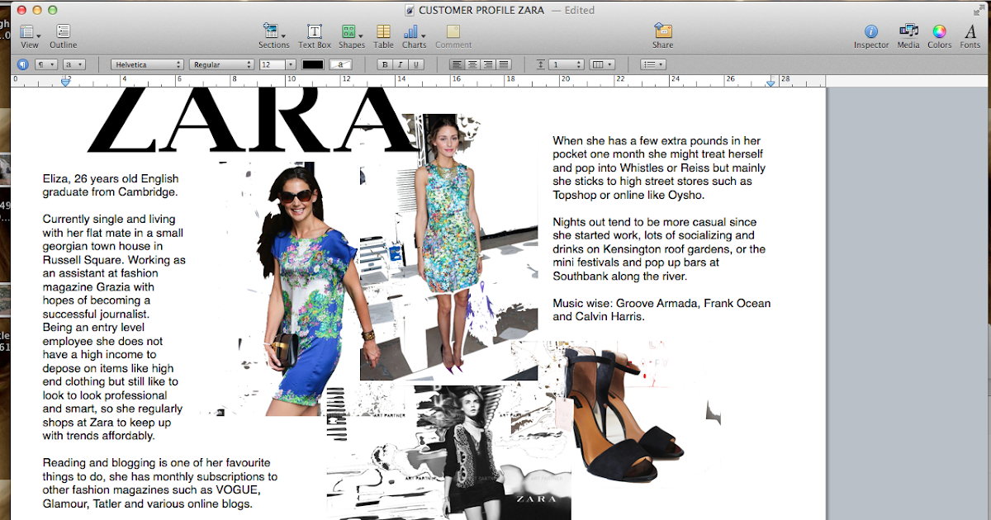Select the black-and-white ZARA ad image
Screen dimensions: 991x520
tap(448, 451)
